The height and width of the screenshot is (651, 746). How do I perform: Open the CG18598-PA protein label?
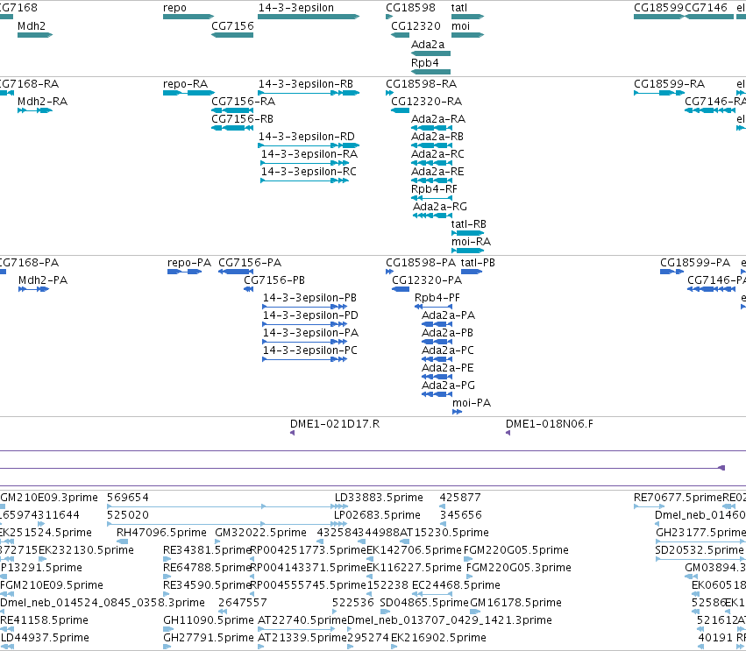(x=421, y=263)
